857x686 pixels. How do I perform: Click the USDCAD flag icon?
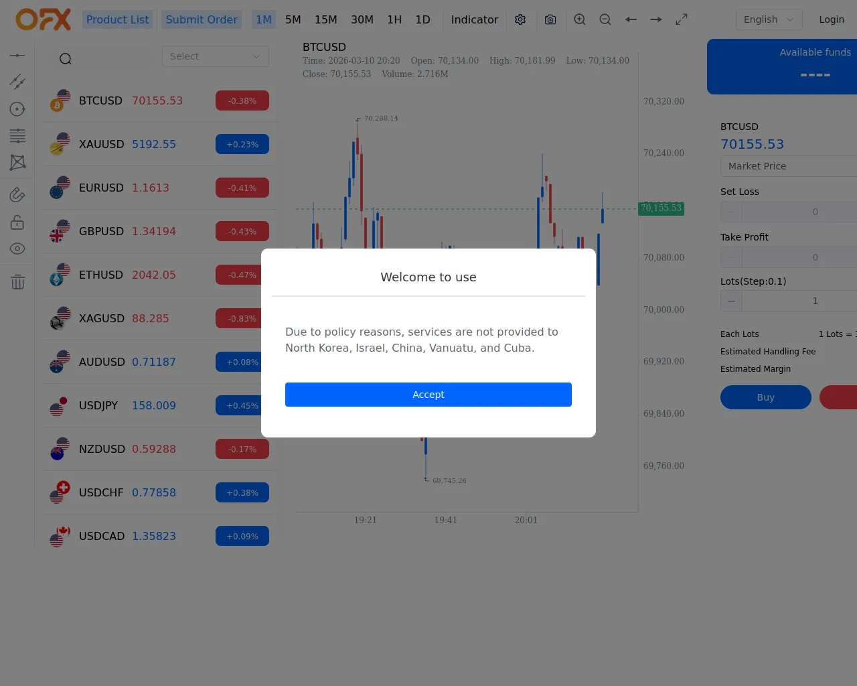[60, 536]
